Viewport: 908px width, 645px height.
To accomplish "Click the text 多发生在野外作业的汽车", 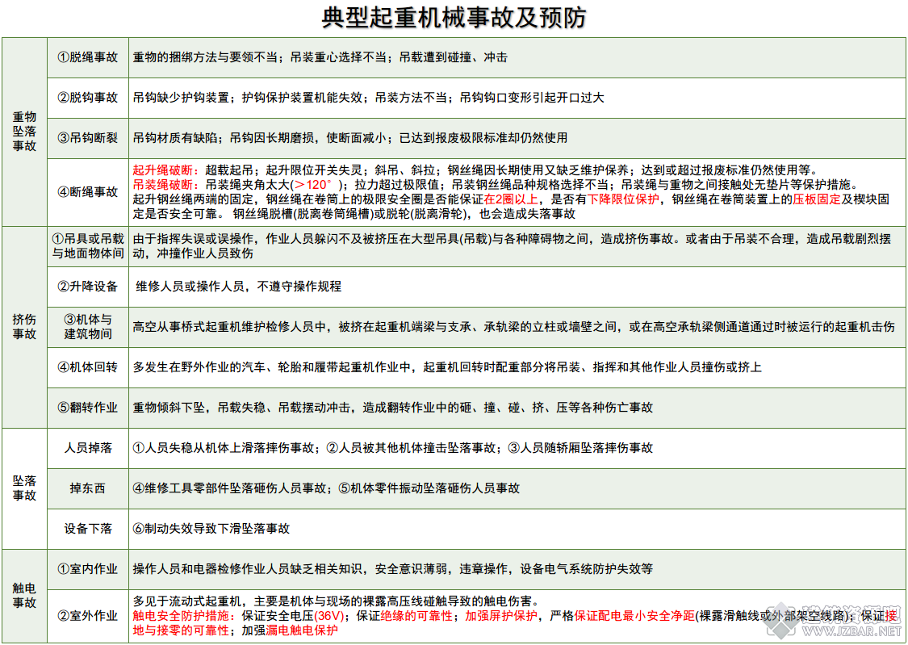I will pos(199,367).
